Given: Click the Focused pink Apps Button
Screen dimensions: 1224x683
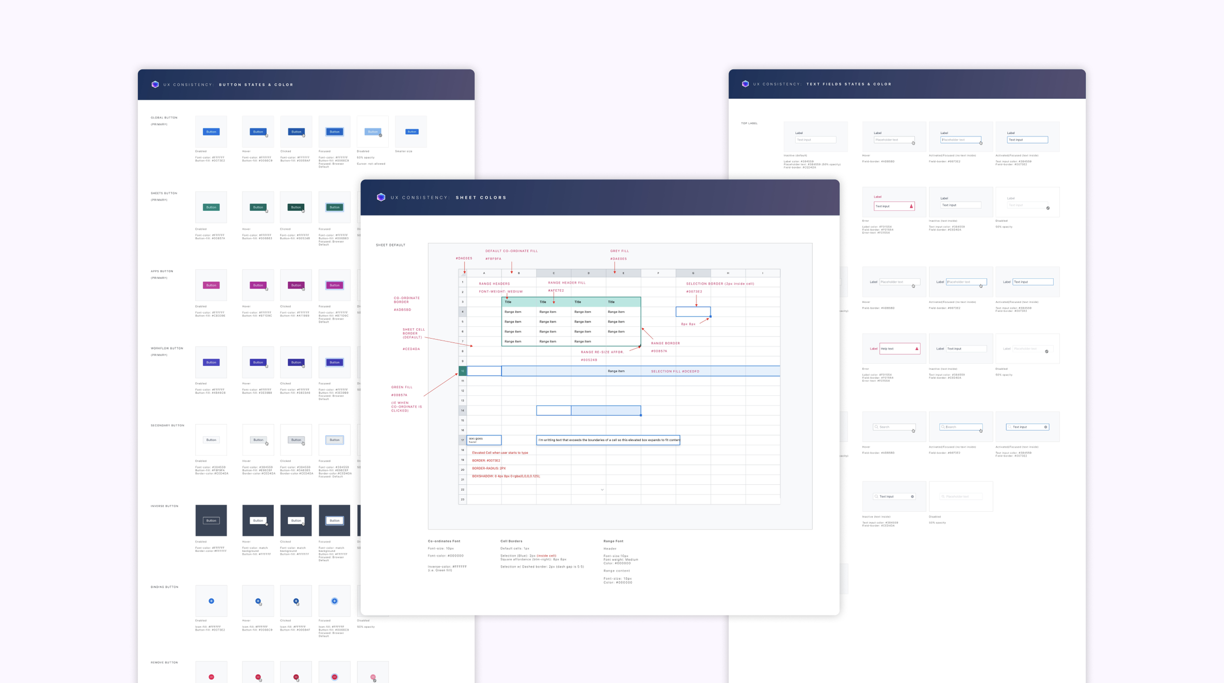Looking at the screenshot, I should pos(334,285).
